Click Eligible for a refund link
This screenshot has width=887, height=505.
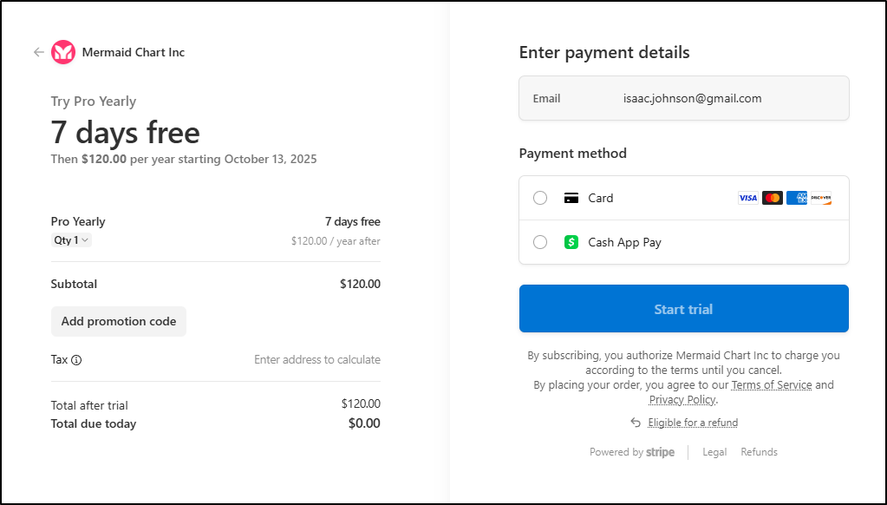click(x=693, y=423)
